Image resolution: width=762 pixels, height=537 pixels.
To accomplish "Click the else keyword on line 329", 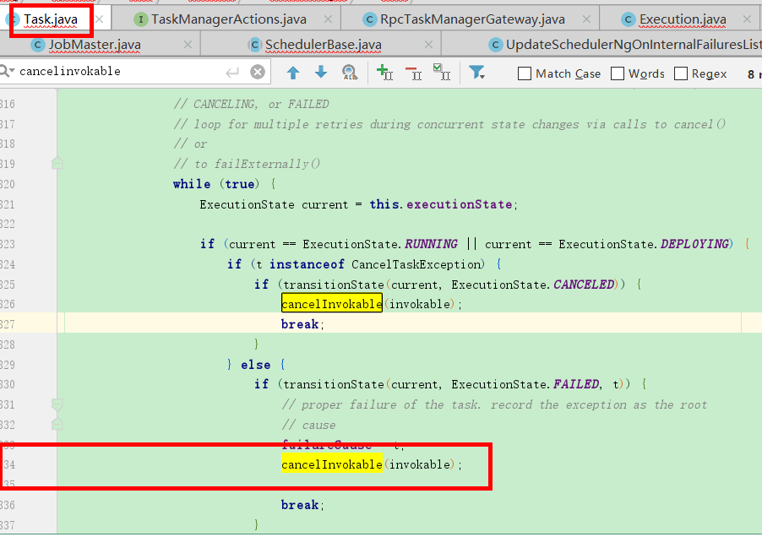I will (x=256, y=365).
